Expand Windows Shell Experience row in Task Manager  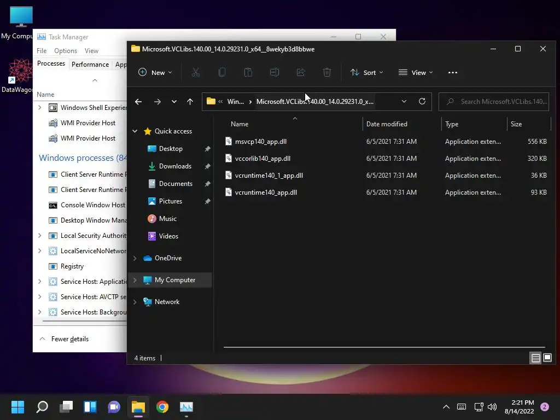tap(39, 108)
